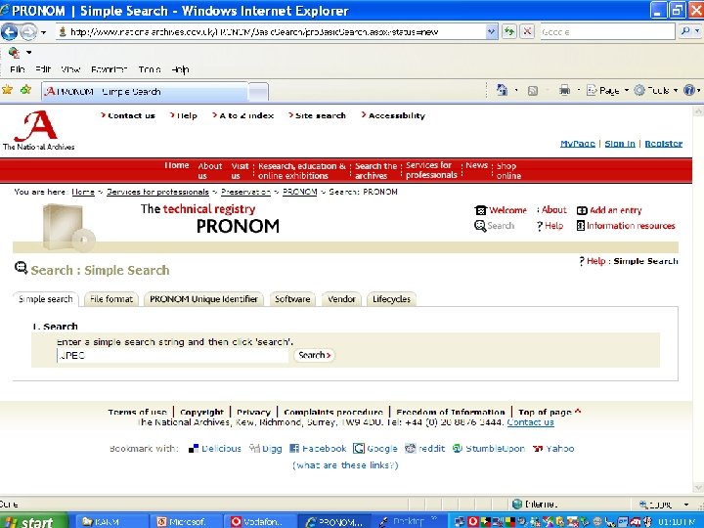This screenshot has width=704, height=528.
Task: Click the Search button next to the field
Action: click(314, 355)
